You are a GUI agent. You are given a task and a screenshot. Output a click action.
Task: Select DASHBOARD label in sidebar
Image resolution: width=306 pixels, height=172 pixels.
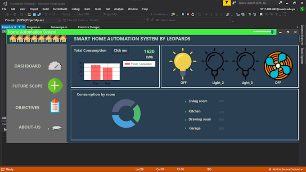pyautogui.click(x=27, y=66)
